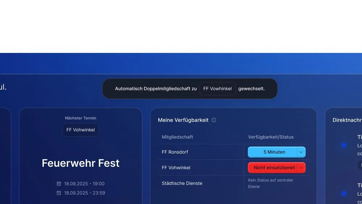Open the dropdown arrow on Nicht einsatzbereit status
The height and width of the screenshot is (204, 362).
[301, 168]
